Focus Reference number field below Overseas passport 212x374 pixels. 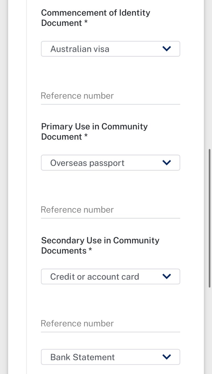(110, 210)
